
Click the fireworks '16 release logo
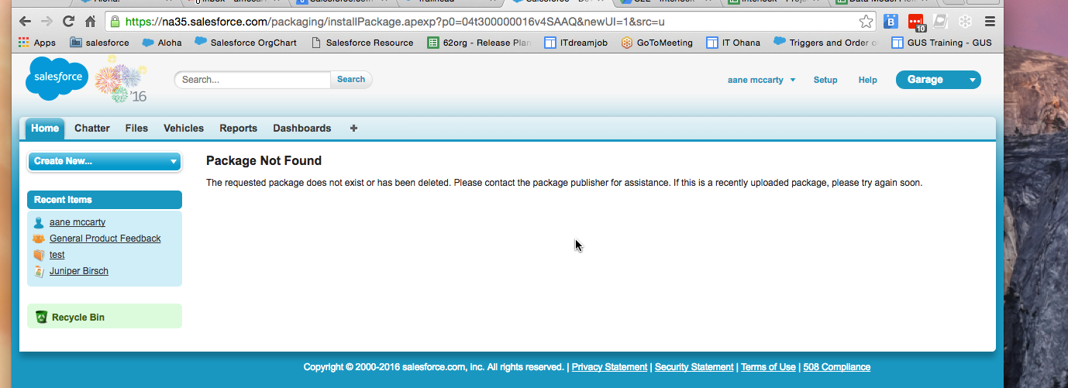coord(122,79)
